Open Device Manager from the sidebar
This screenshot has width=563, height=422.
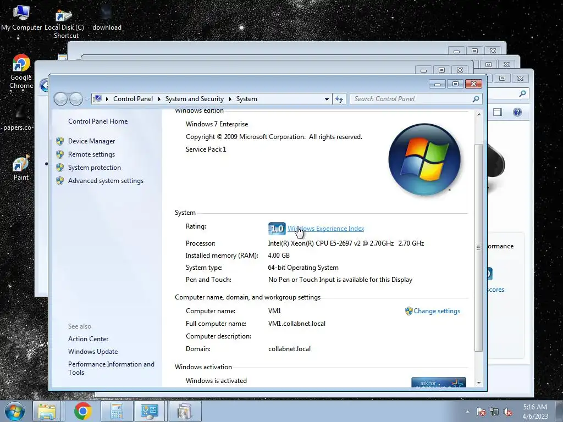coord(92,141)
